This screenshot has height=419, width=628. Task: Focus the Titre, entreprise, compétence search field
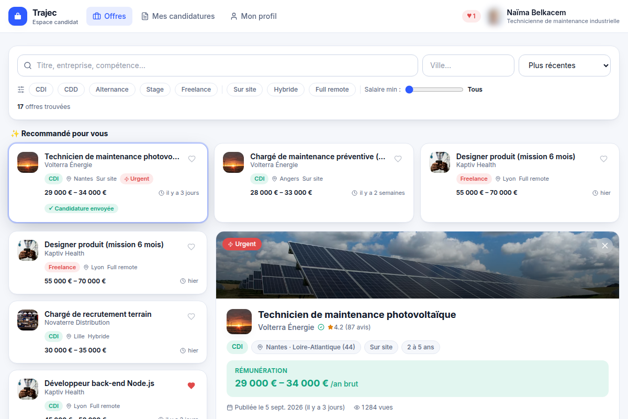point(218,65)
